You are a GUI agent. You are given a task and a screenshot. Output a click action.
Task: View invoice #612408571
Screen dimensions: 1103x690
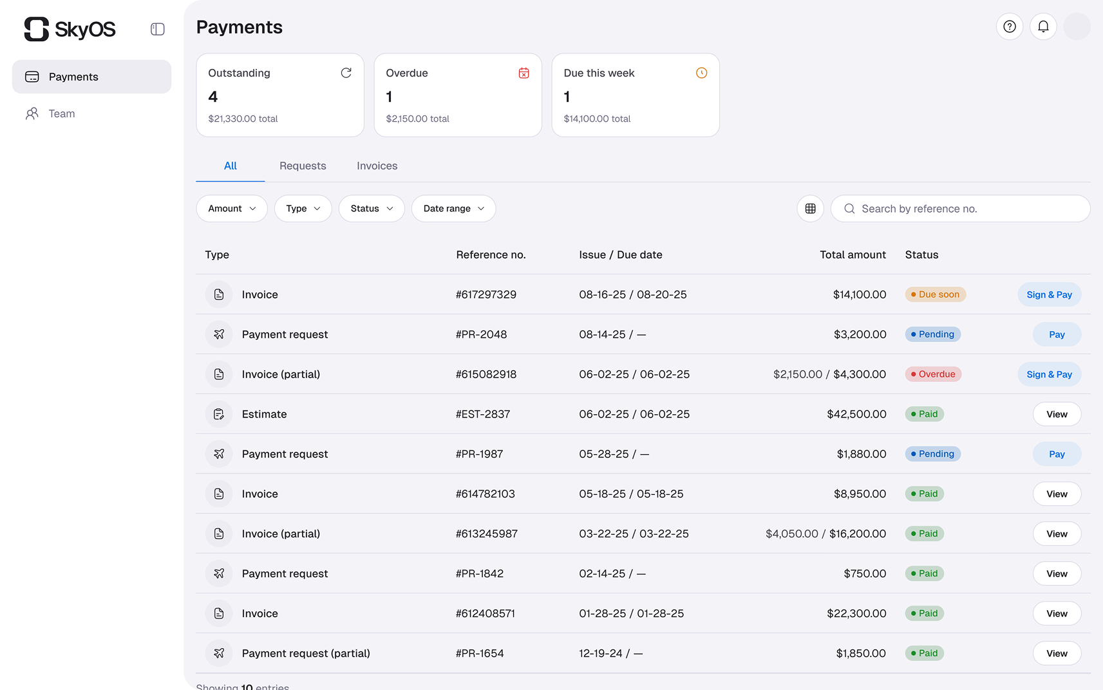click(x=1057, y=613)
